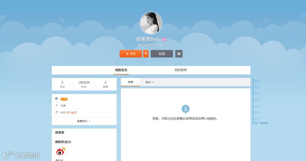Jump to 2014 on the timeline

click(x=257, y=94)
